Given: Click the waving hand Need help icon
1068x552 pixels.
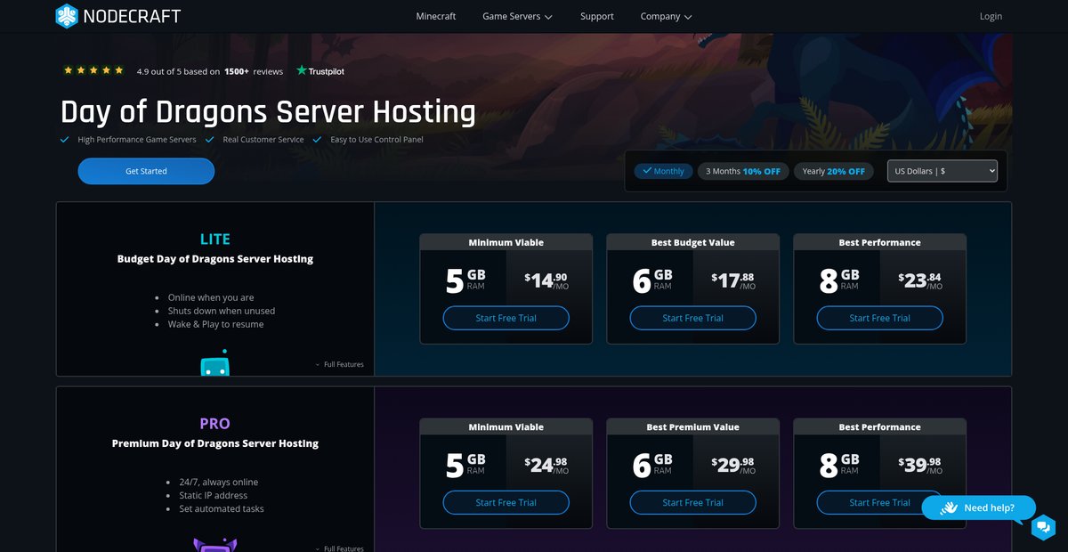Looking at the screenshot, I should [948, 507].
